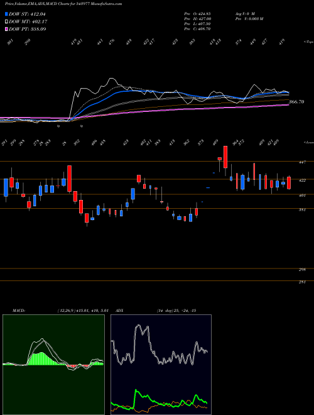This screenshot has width=314, height=415.
Task: Select the 'DOW ST: 412.04' legend text
Action: coord(28,14)
